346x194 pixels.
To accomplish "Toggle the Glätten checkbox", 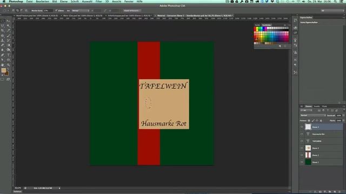I will [x=56, y=11].
